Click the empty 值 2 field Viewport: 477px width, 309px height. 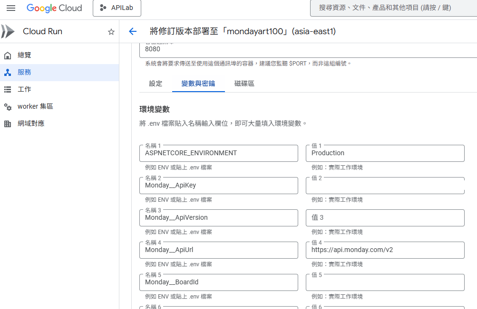tap(385, 186)
